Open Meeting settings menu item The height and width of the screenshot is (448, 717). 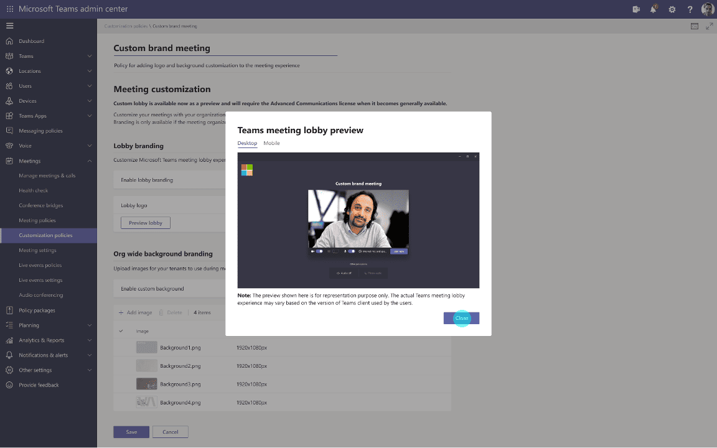pyautogui.click(x=37, y=251)
